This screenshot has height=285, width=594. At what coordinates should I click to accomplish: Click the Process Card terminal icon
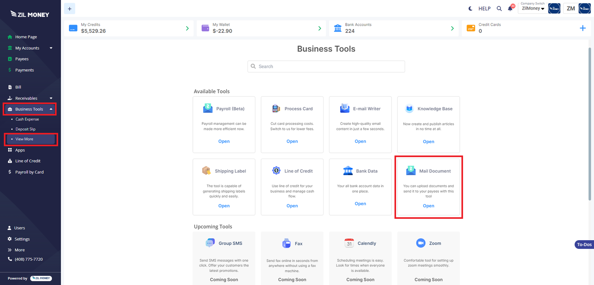pyautogui.click(x=276, y=108)
